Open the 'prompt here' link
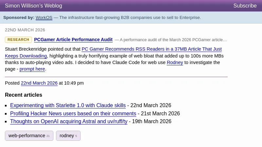Screen dimensions: 262x147 [32, 69]
